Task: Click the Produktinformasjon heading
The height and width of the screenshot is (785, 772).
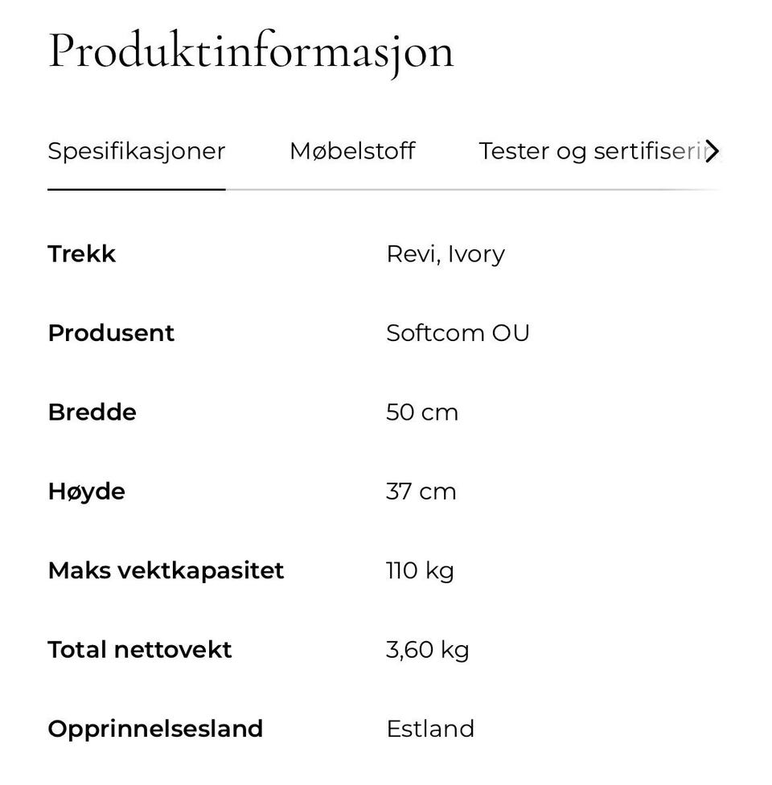Action: [x=251, y=52]
